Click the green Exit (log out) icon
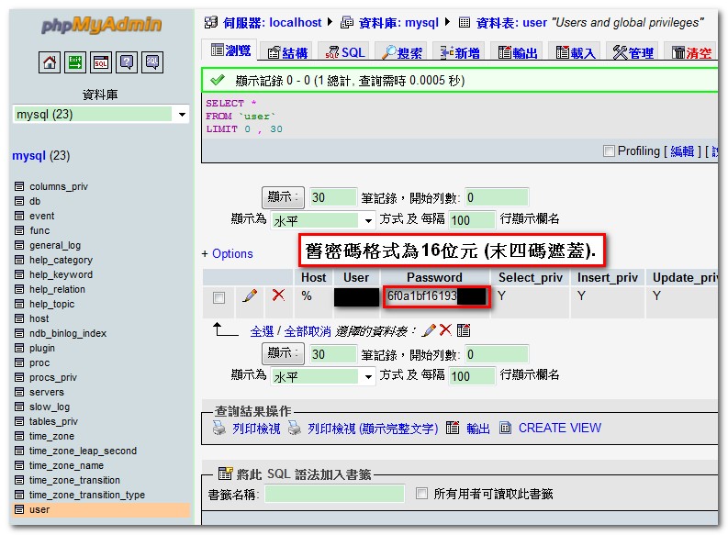 click(75, 62)
